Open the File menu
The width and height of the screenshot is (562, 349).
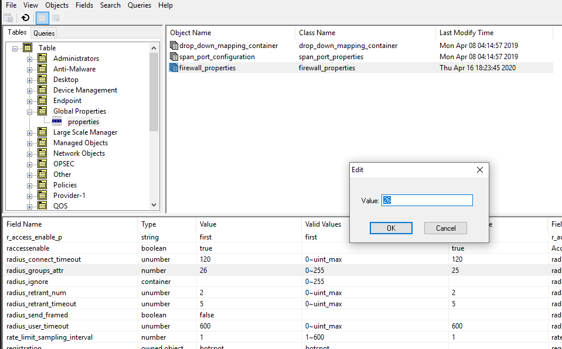(x=11, y=5)
